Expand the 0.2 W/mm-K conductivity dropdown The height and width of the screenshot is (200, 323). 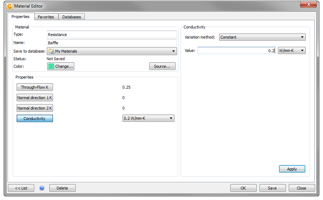148,118
